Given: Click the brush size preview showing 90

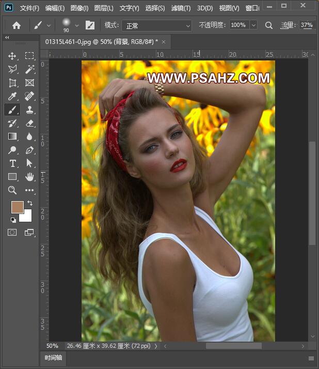Looking at the screenshot, I should tap(66, 25).
